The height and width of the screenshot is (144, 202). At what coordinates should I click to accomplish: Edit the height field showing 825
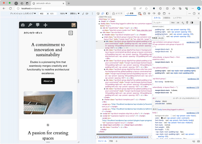pyautogui.click(x=53, y=14)
